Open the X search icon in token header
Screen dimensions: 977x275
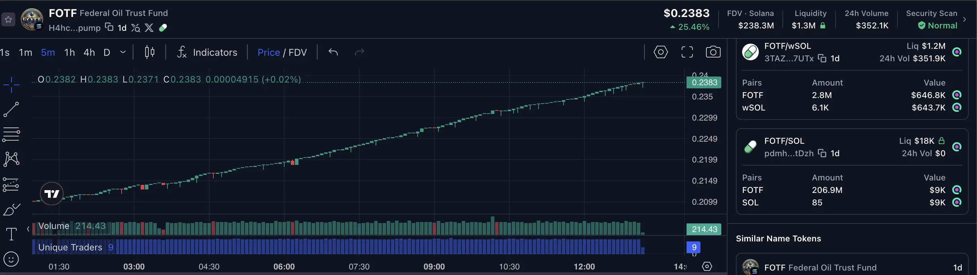(x=136, y=28)
